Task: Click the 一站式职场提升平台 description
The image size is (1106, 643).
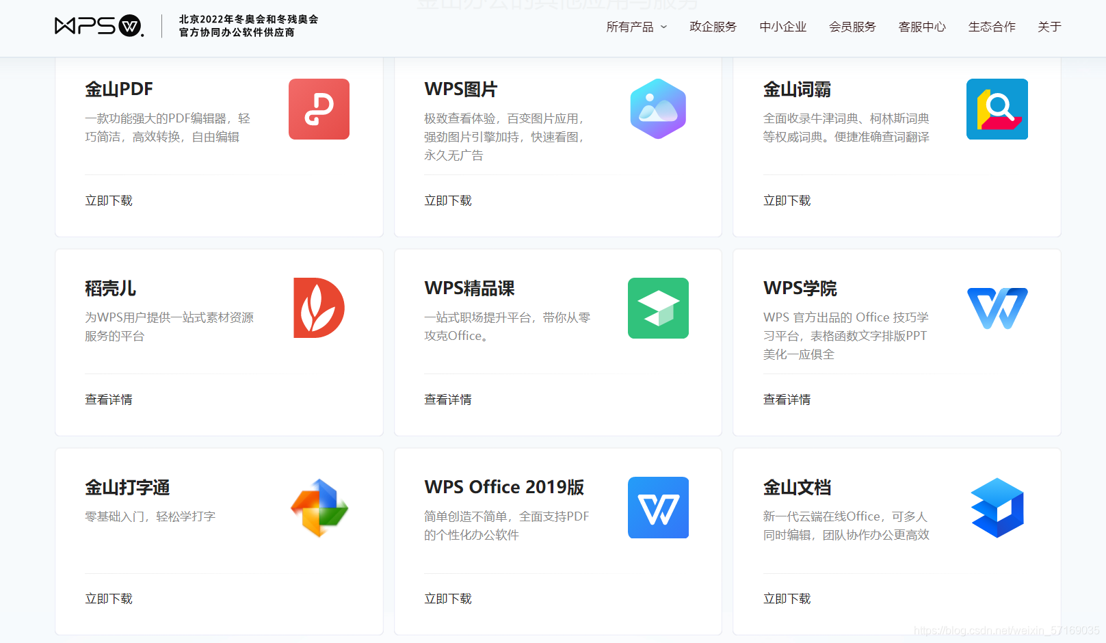Action: pos(508,327)
